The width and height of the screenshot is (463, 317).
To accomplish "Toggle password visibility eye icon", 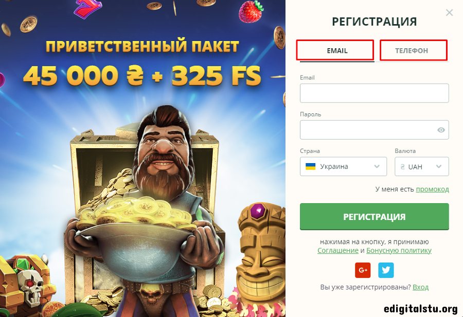I will coord(441,130).
